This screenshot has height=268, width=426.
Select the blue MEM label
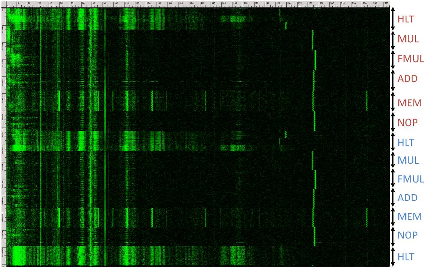point(410,216)
